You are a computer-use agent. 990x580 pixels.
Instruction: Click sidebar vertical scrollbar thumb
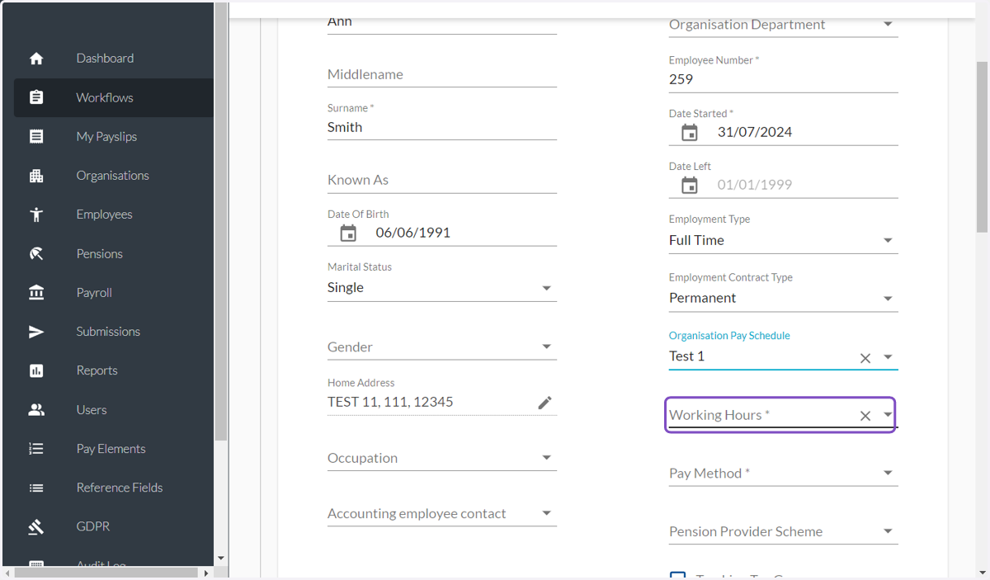tap(220, 221)
